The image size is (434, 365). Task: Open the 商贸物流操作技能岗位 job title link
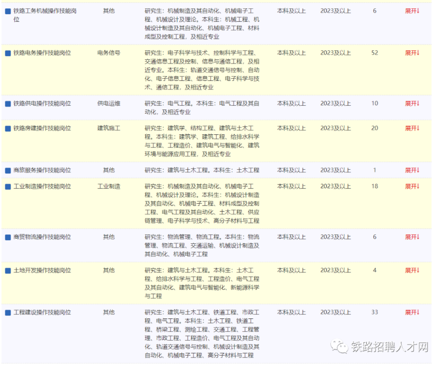coord(42,238)
